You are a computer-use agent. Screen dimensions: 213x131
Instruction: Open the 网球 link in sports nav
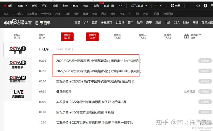[195, 23]
